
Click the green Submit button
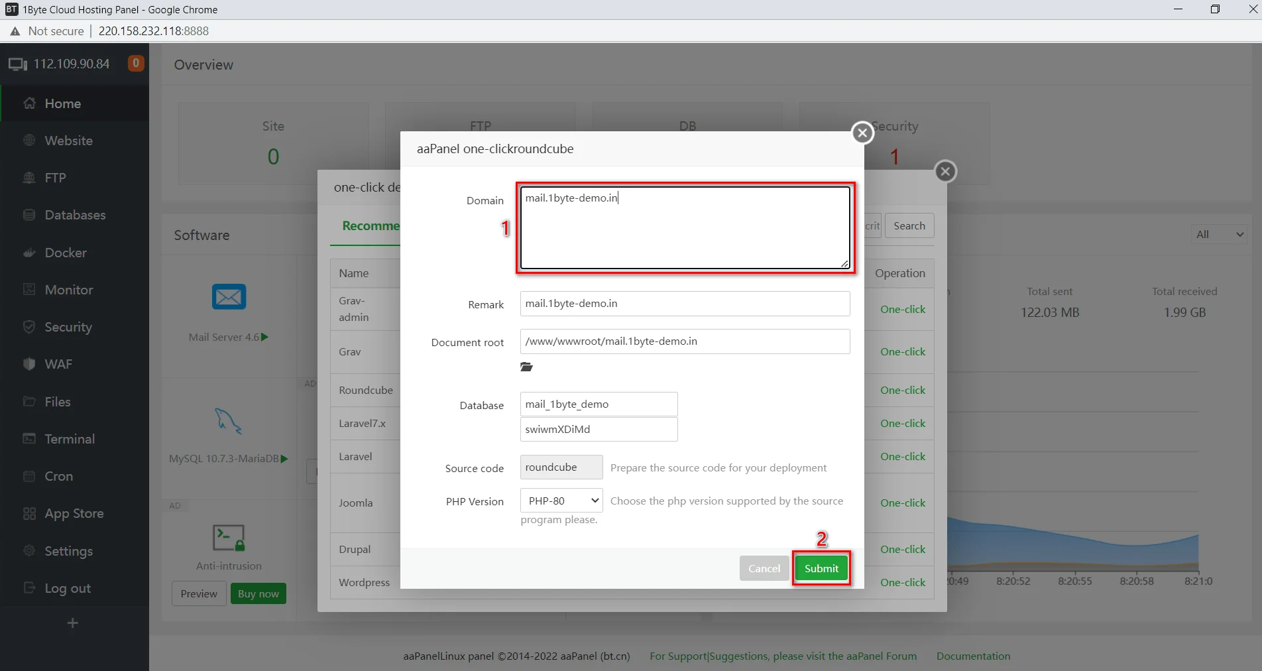(821, 568)
